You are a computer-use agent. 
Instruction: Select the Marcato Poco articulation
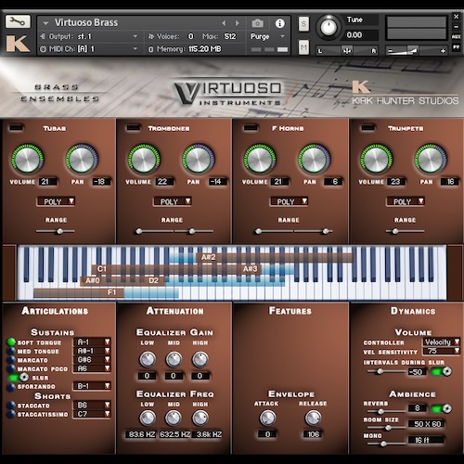(11, 368)
